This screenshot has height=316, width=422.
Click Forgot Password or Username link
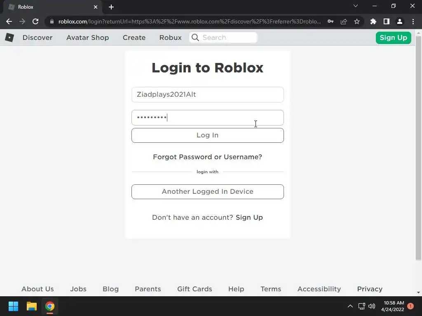click(x=208, y=157)
